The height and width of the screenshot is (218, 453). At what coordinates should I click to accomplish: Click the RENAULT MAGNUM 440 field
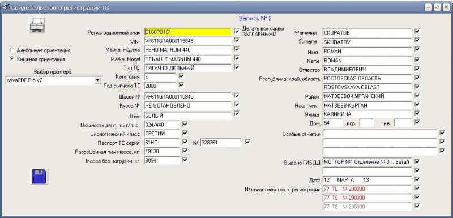click(188, 59)
